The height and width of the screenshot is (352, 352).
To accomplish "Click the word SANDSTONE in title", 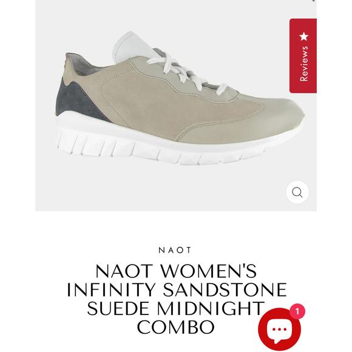I will point(225,289).
